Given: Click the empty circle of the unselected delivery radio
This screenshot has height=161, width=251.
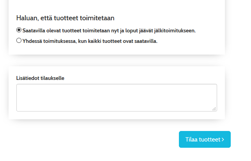Looking at the screenshot, I should [x=19, y=40].
